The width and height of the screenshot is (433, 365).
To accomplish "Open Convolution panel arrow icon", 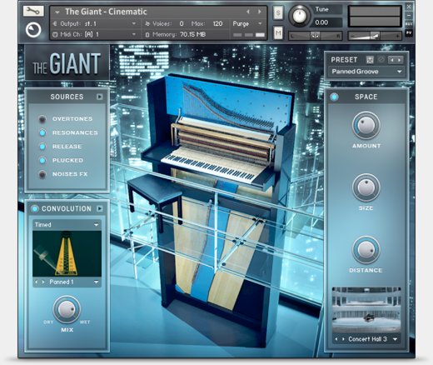I will (x=100, y=208).
